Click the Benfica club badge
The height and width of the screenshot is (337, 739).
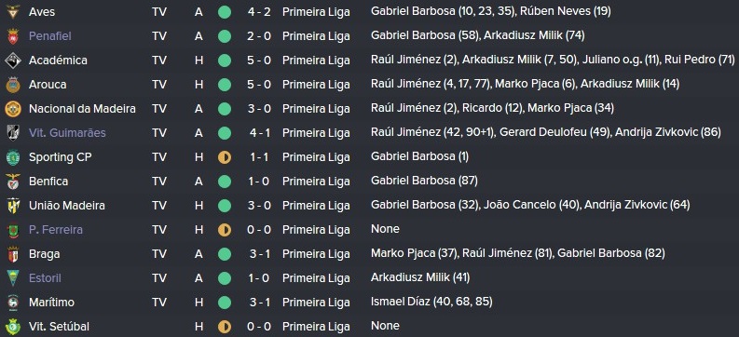pos(13,182)
